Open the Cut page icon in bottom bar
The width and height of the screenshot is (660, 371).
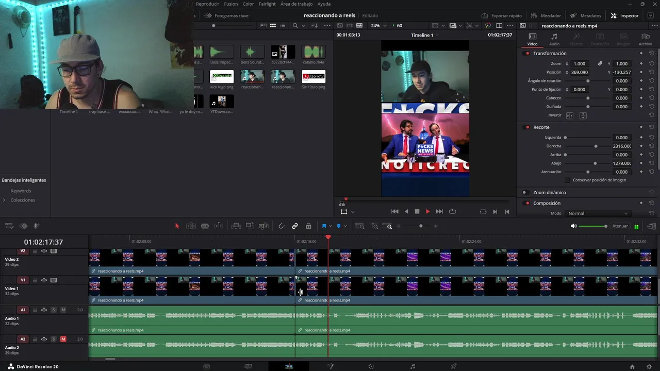247,366
